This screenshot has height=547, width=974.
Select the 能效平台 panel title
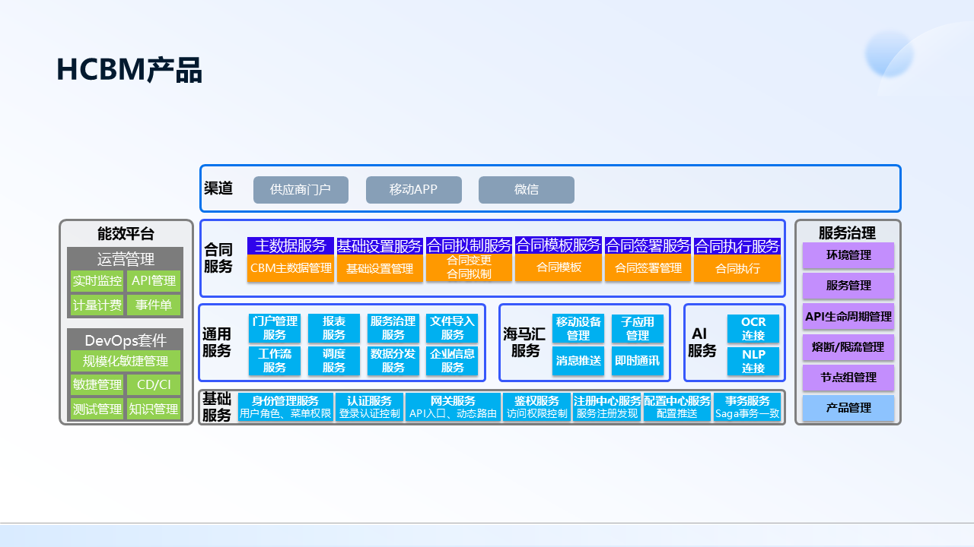tap(126, 234)
